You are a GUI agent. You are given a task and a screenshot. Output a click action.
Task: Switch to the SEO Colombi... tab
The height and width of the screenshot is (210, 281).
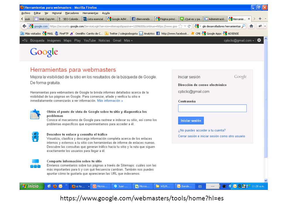[x=70, y=19]
